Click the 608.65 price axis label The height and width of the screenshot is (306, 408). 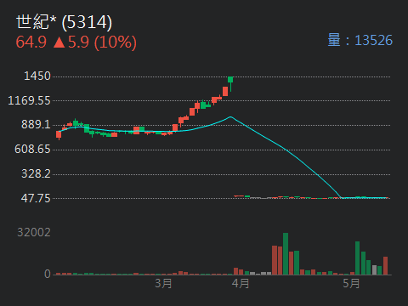tap(32, 149)
